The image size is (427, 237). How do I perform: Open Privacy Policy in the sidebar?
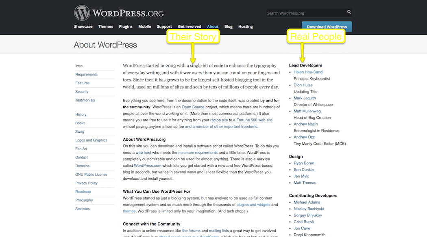click(86, 183)
